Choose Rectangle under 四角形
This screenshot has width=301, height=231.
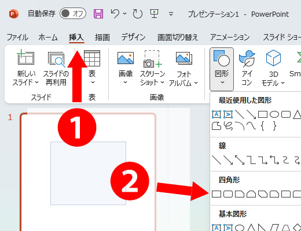pyautogui.click(x=216, y=194)
